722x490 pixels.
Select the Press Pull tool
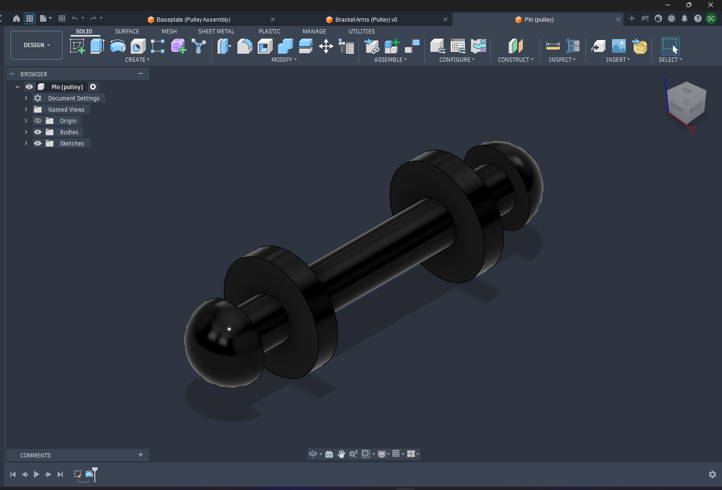coord(224,46)
